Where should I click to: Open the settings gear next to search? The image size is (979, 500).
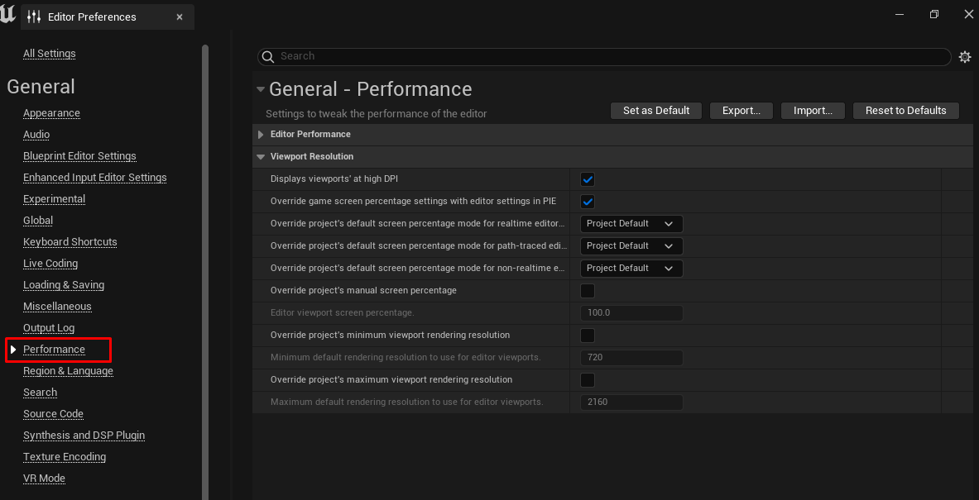(x=965, y=57)
